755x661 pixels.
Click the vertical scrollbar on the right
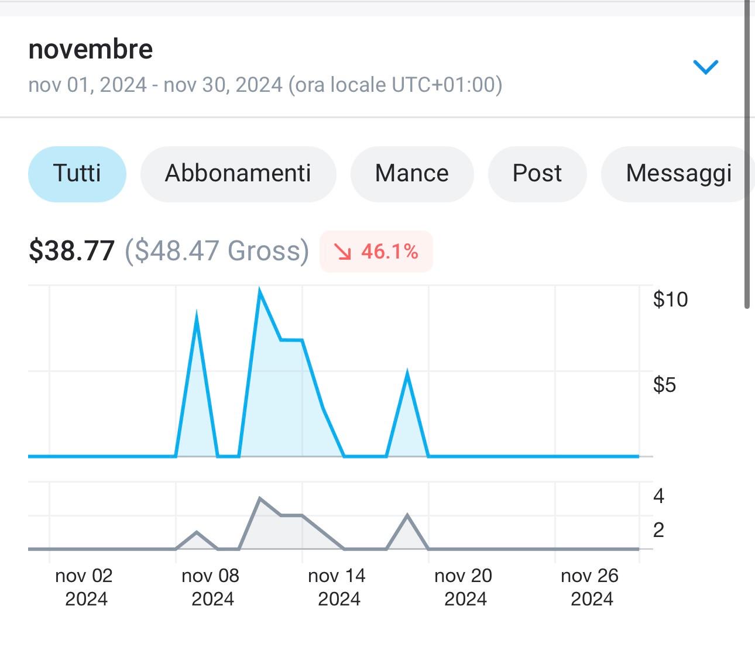click(747, 152)
